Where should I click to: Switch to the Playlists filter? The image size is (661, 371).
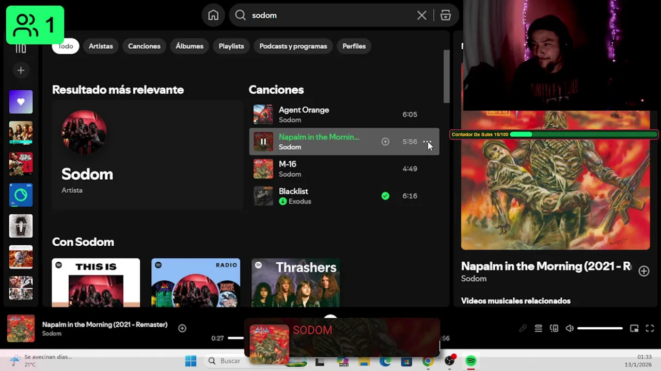pos(231,46)
